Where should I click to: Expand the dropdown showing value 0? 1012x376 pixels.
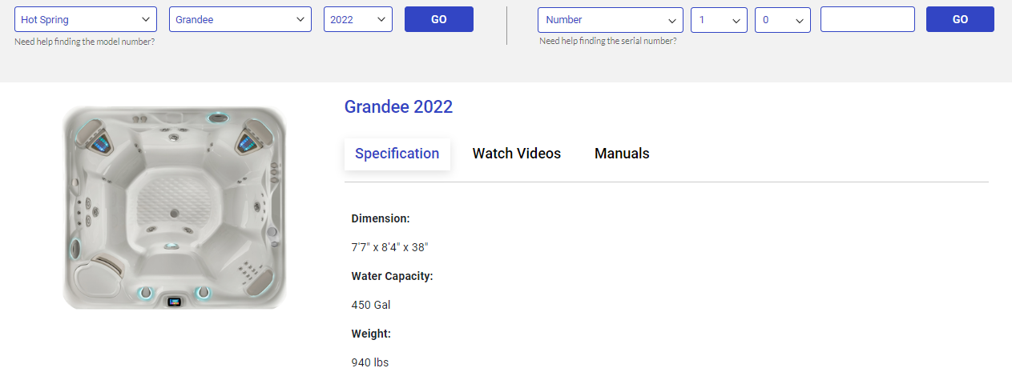783,19
